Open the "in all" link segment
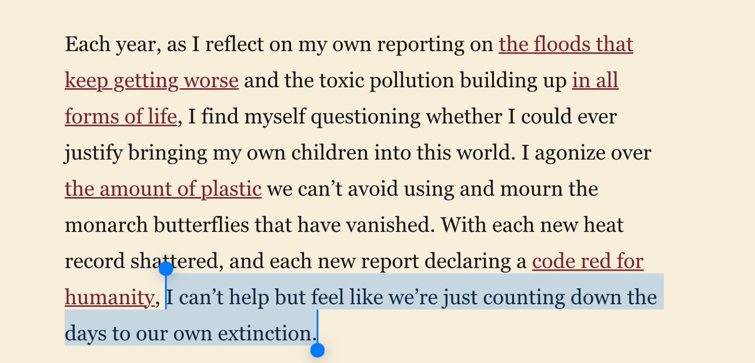This screenshot has width=755, height=363. 595,81
